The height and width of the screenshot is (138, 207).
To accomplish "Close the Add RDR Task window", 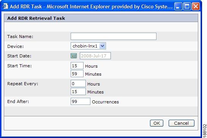I will (196, 6).
